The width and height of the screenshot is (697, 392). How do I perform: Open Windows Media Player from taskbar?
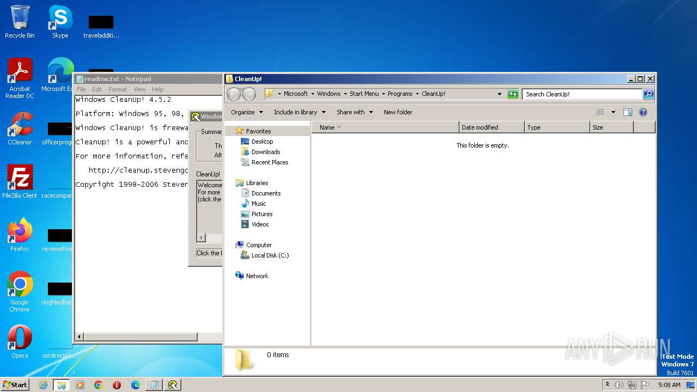tap(80, 385)
